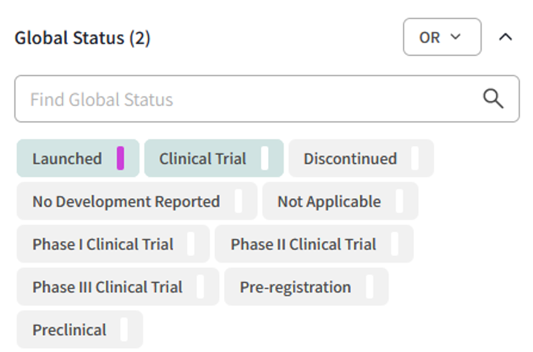Enable the Discontinued status filter

pyautogui.click(x=351, y=158)
